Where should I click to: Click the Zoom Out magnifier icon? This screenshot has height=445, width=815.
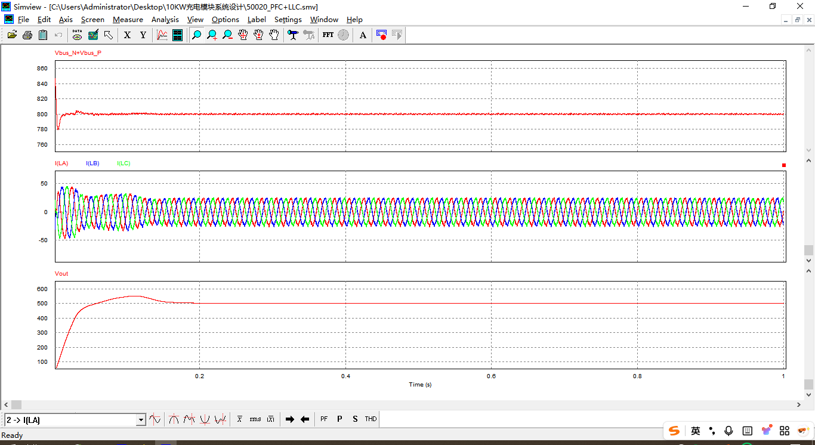227,35
